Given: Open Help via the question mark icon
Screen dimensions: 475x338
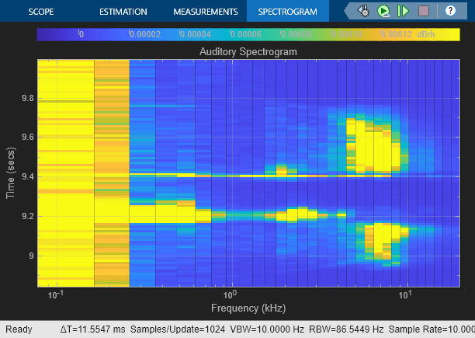Looking at the screenshot, I should coord(450,11).
